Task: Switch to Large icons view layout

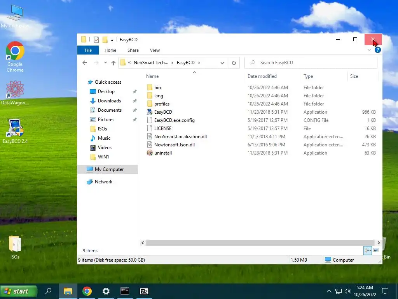Action: click(376, 250)
